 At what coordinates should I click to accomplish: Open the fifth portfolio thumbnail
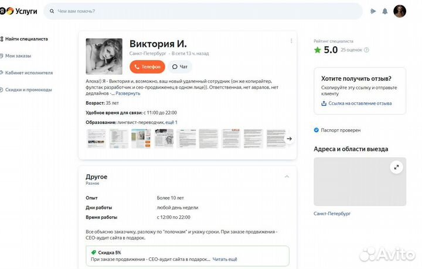[x=186, y=139]
